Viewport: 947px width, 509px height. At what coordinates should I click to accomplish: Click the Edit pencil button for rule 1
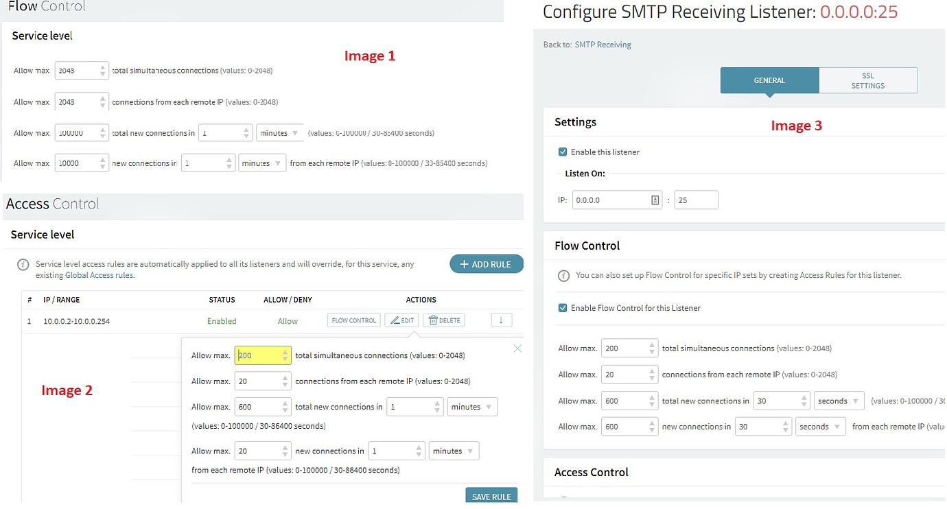pos(401,320)
